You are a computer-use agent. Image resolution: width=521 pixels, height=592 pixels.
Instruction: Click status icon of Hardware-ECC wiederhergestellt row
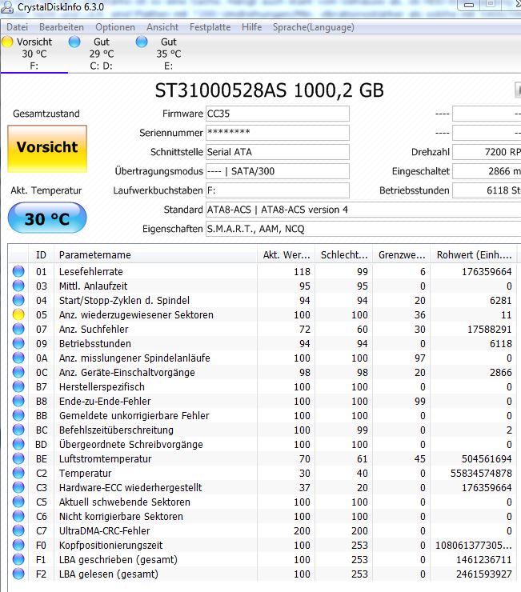coord(18,487)
